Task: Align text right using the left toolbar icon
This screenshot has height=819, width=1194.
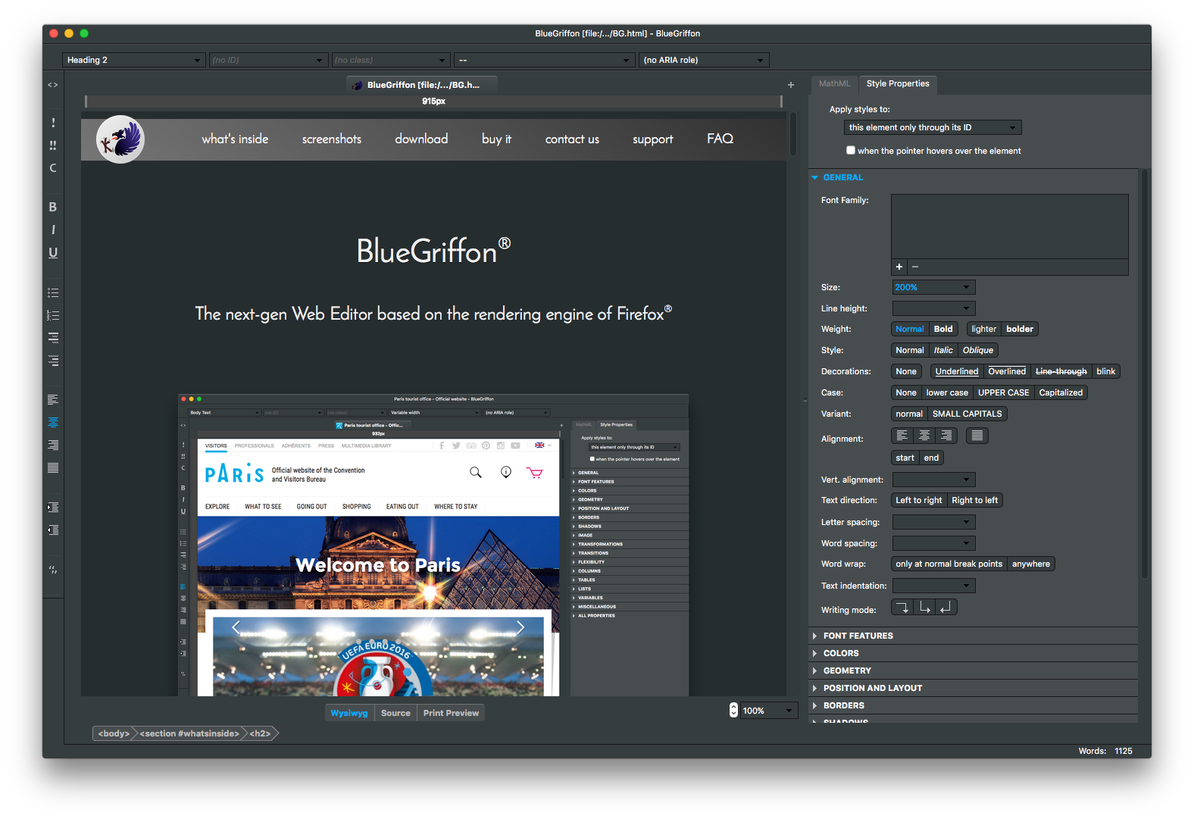Action: click(x=53, y=445)
